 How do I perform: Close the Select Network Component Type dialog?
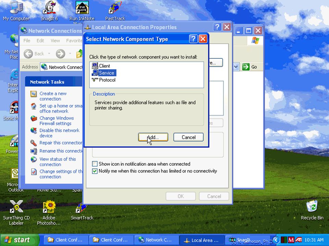tap(203, 39)
